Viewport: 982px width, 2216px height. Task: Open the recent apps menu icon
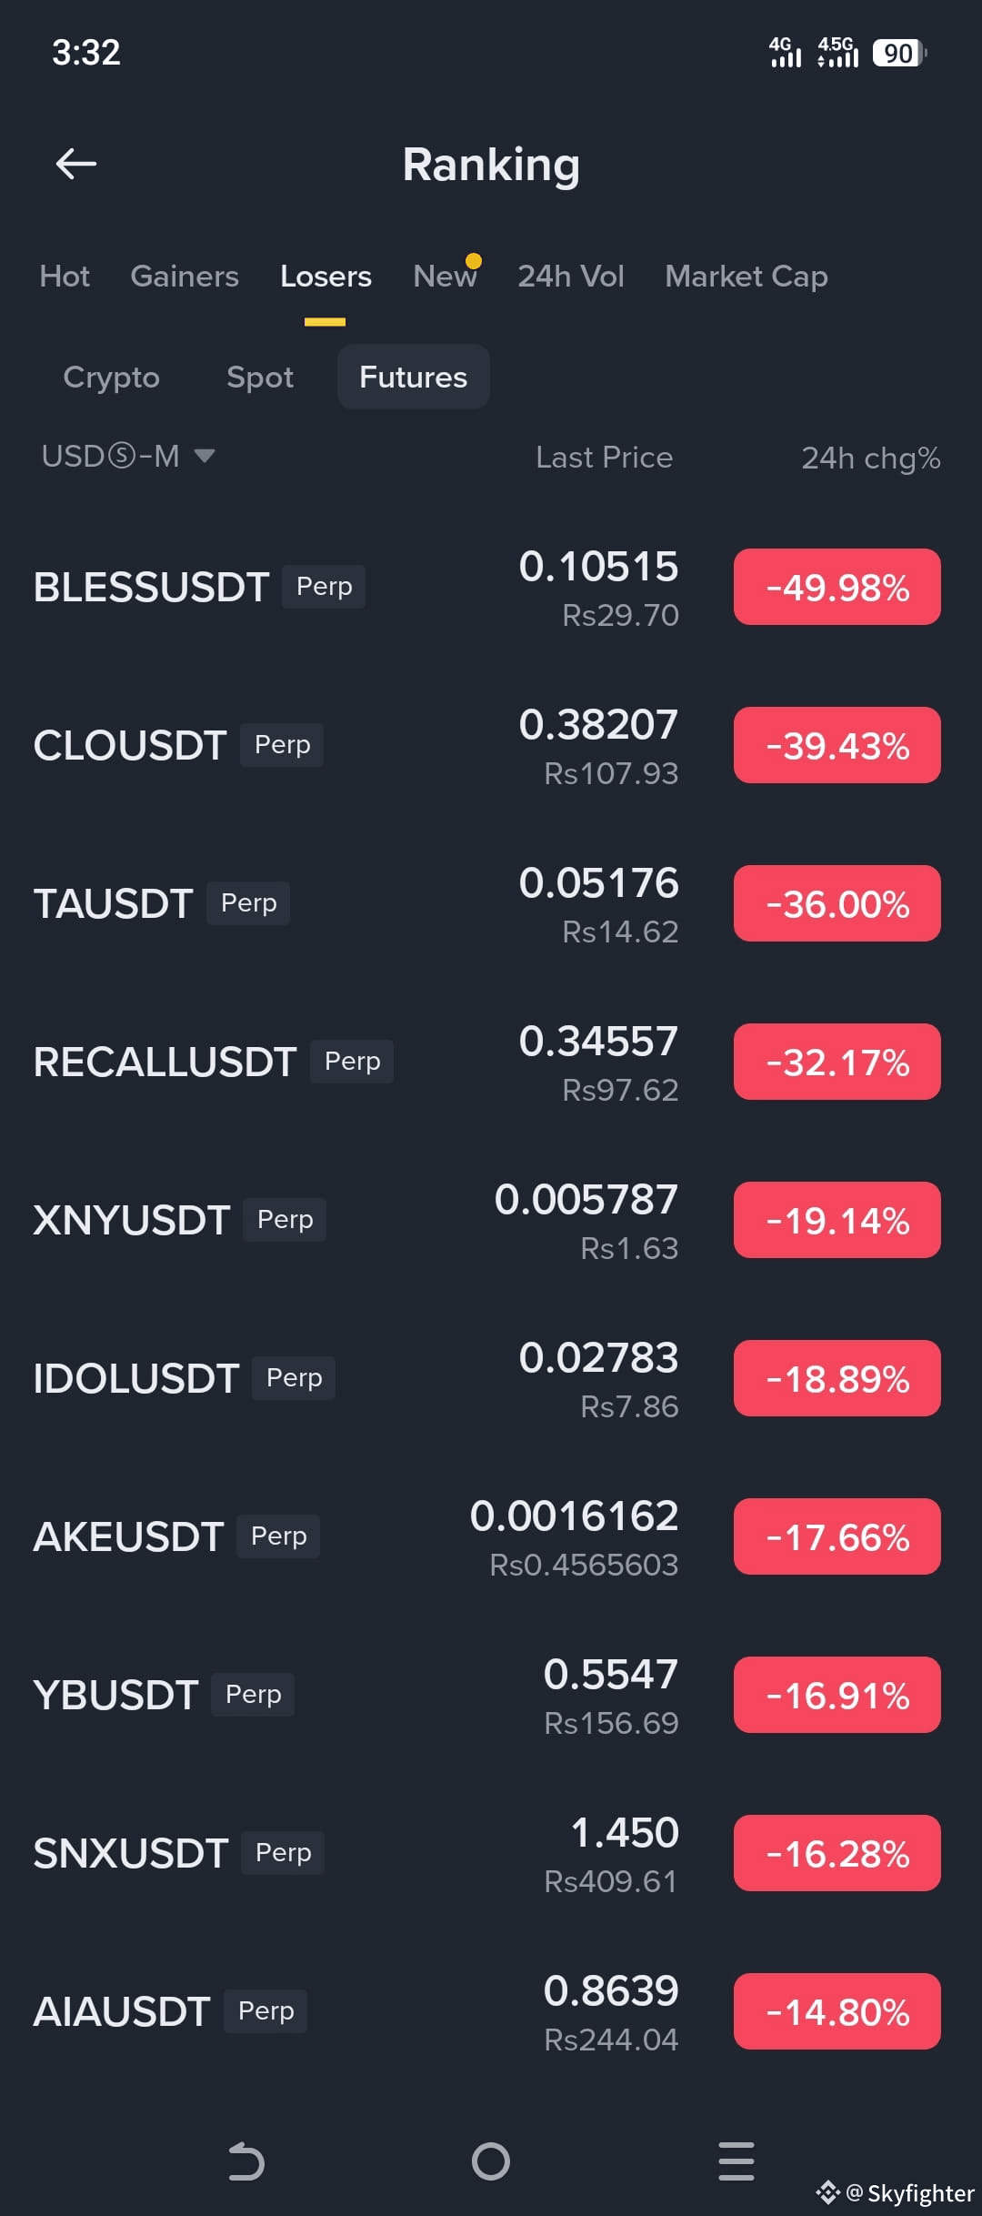click(x=736, y=2161)
